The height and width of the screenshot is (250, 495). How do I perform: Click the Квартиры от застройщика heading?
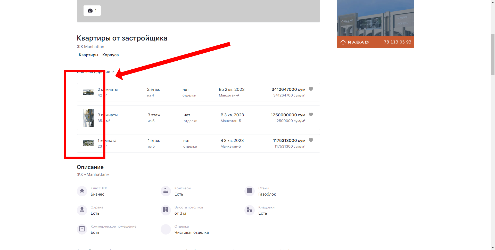click(x=122, y=38)
